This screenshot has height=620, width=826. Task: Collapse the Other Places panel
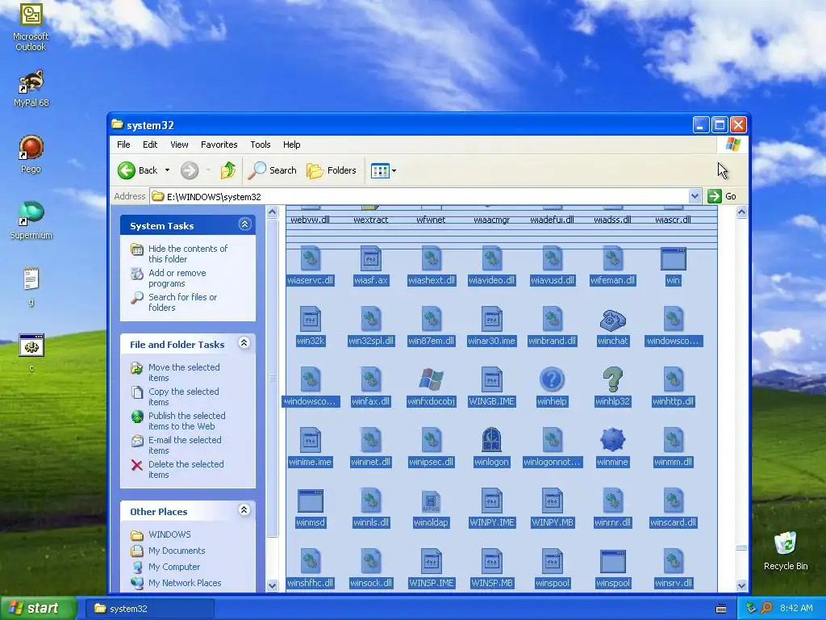[244, 510]
